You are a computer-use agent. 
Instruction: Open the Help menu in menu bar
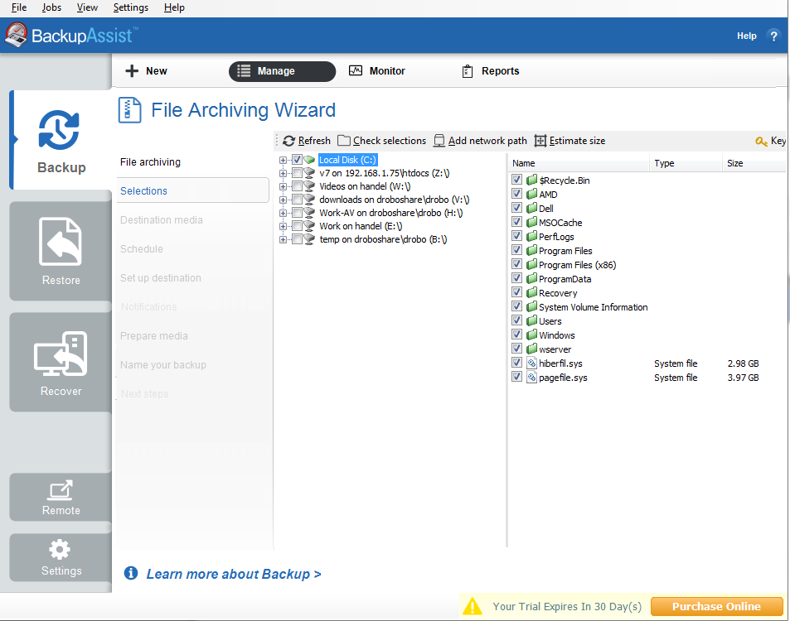coord(174,7)
